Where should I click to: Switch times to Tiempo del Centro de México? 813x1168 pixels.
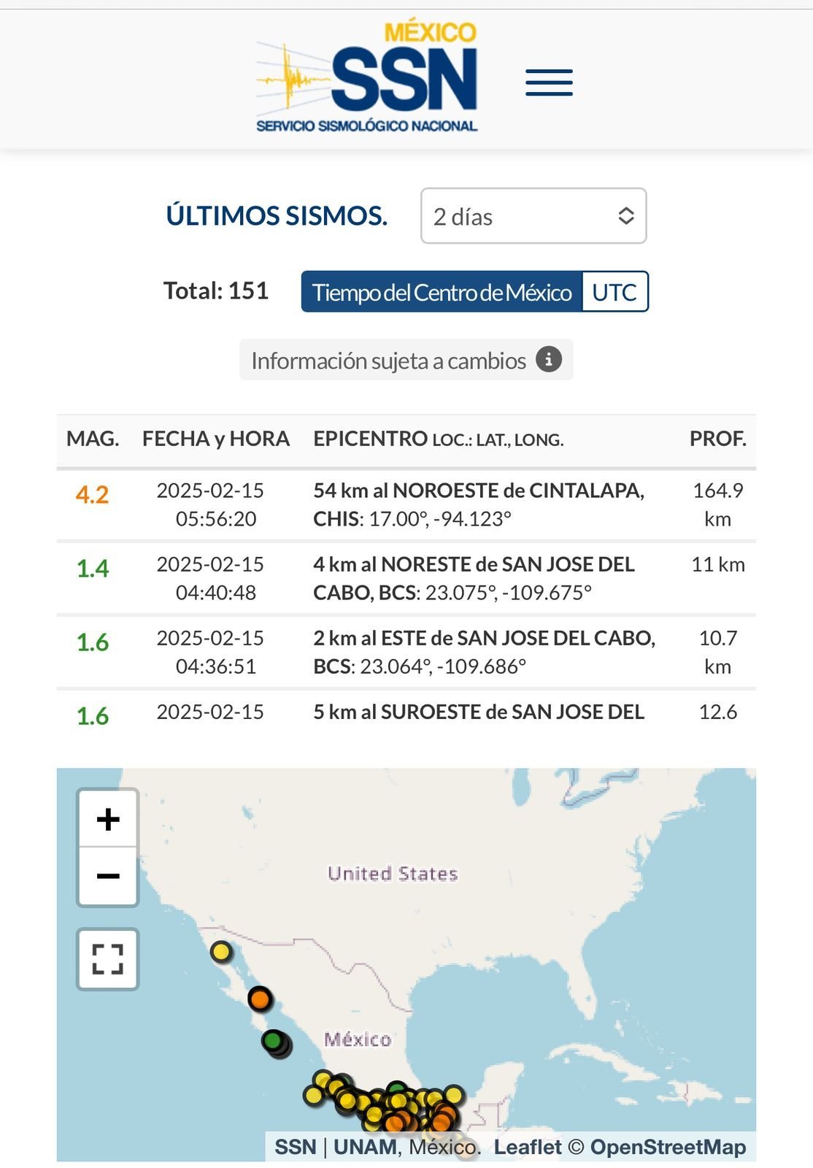pos(442,292)
